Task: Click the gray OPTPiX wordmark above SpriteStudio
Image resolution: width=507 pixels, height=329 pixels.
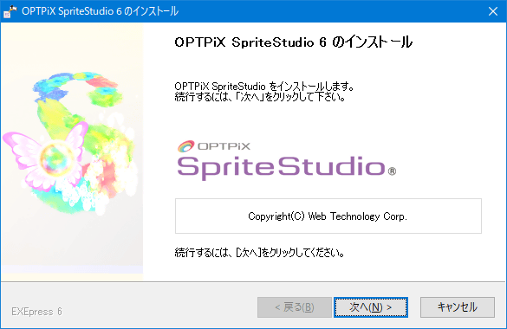Action: pos(224,146)
